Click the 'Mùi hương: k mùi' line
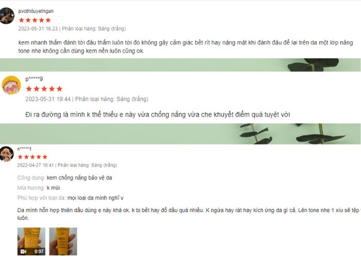 39,188
